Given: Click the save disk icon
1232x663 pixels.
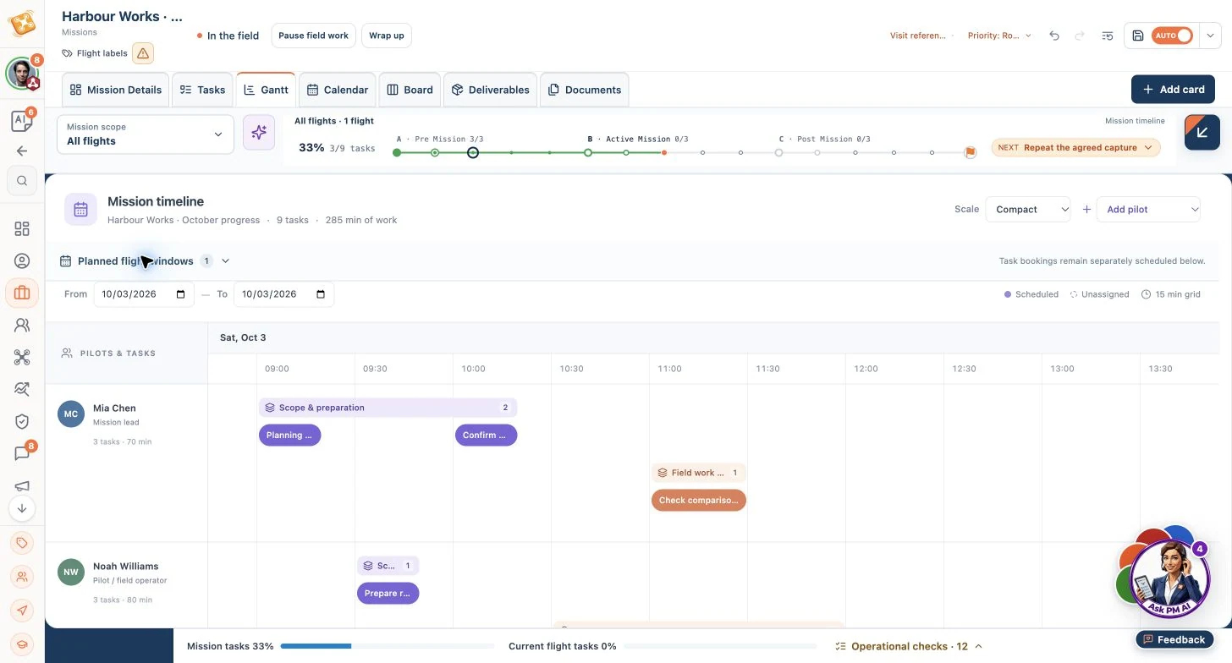Looking at the screenshot, I should 1138,36.
